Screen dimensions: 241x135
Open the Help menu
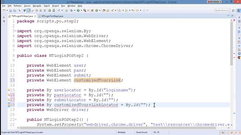coord(80,6)
